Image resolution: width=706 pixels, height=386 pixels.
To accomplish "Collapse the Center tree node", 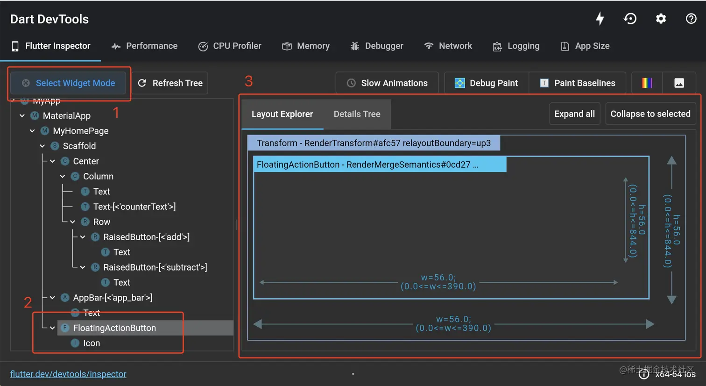I will 53,161.
